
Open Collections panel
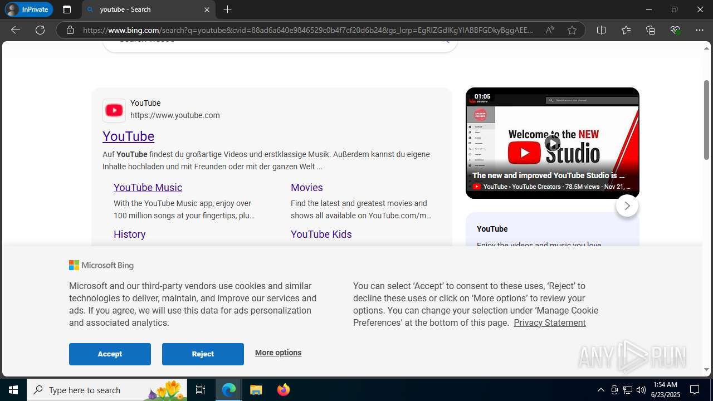[651, 30]
